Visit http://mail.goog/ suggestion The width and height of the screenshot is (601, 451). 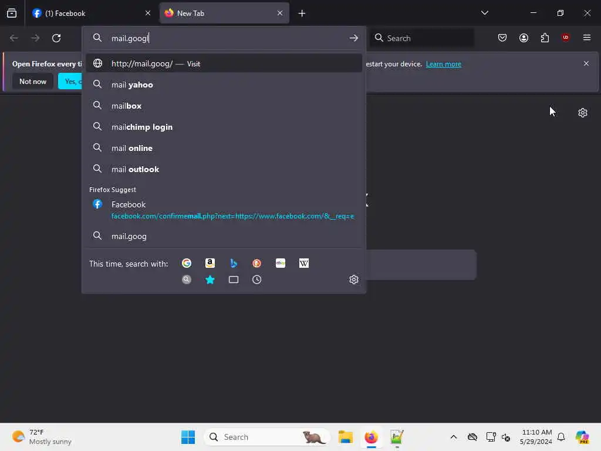224,63
